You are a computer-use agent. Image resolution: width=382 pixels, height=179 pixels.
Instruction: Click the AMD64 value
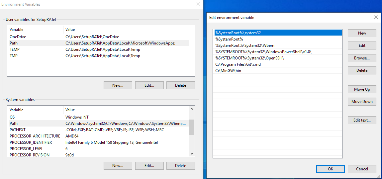click(x=72, y=136)
